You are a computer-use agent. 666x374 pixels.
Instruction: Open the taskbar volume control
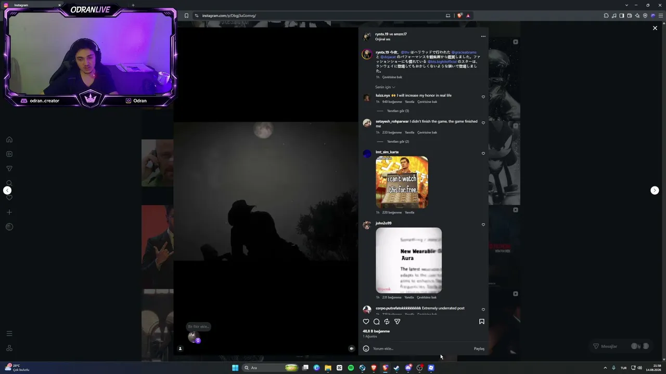[x=639, y=368]
